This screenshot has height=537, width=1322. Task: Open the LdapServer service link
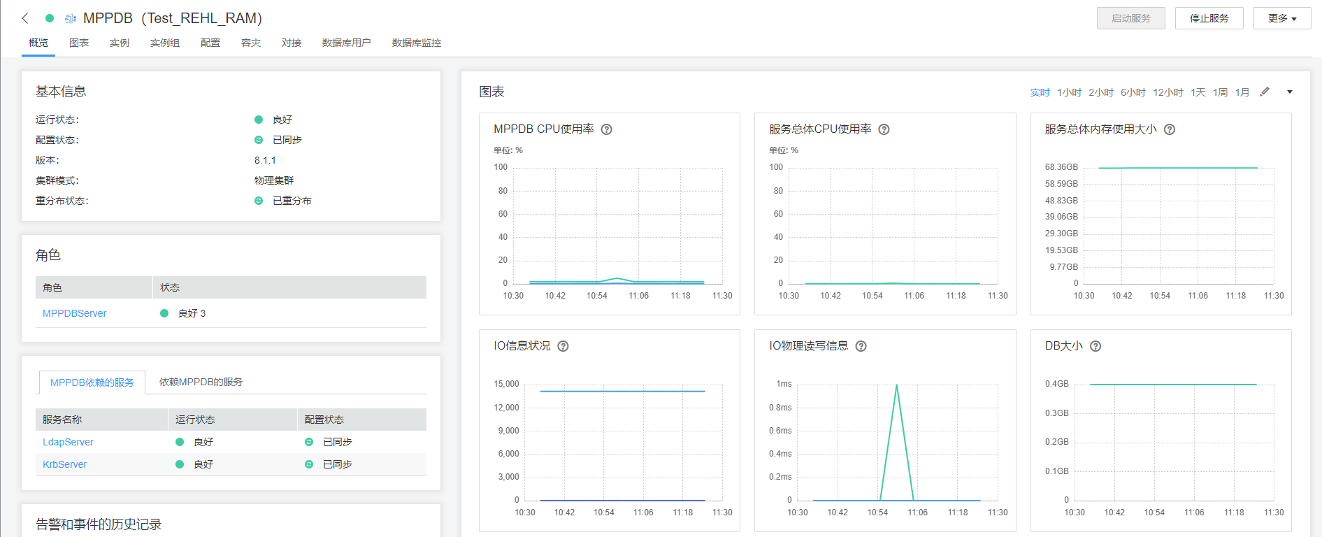pos(68,442)
